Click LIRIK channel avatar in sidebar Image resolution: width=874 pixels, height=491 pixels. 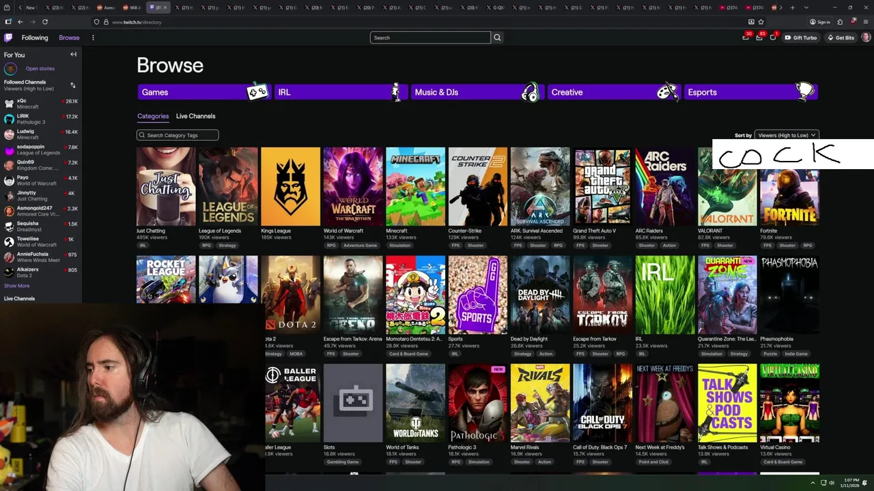(9, 119)
